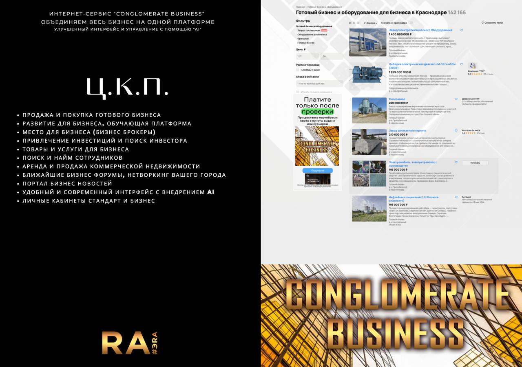The image size is (522, 367).
Task: Open the Электромобиль four-image collage thumbnail
Action: (x=369, y=174)
